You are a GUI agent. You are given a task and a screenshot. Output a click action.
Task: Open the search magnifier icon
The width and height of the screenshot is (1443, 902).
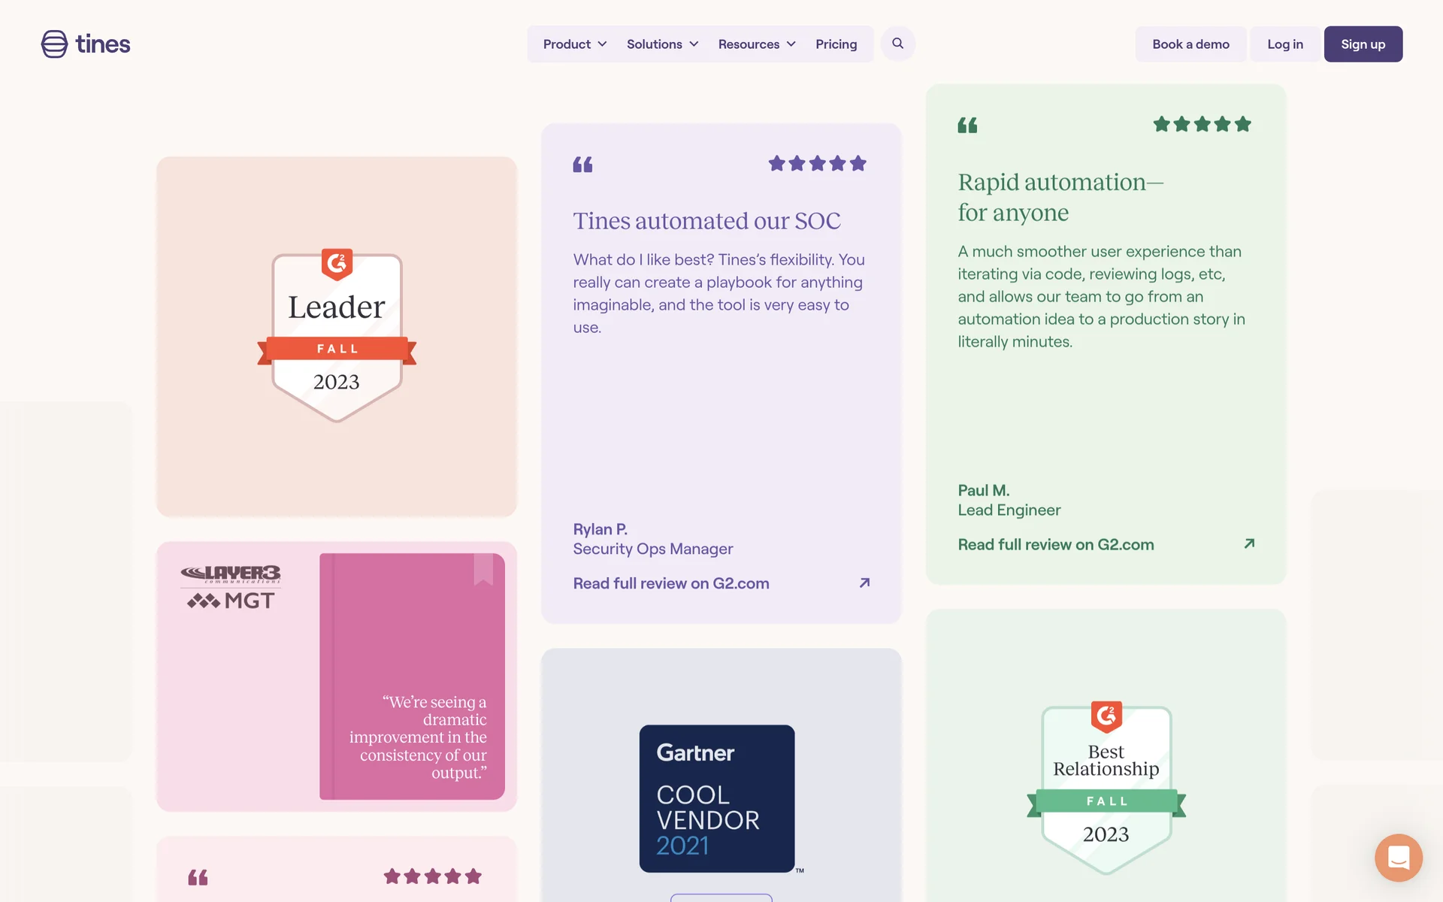click(x=897, y=44)
